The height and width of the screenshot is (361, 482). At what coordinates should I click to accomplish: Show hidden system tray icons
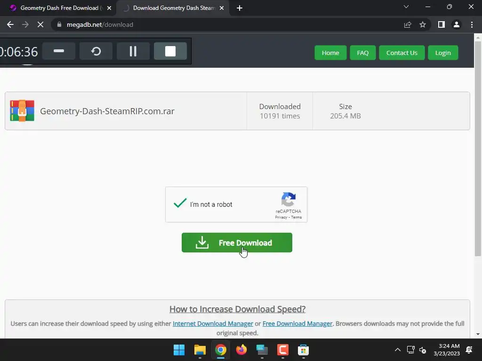click(x=397, y=350)
